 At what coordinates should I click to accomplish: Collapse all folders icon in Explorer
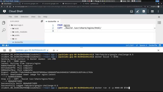[42, 21]
